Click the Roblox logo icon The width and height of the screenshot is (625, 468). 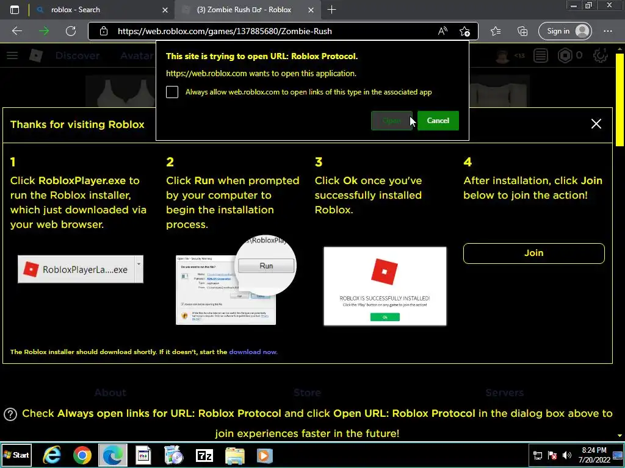tap(36, 55)
